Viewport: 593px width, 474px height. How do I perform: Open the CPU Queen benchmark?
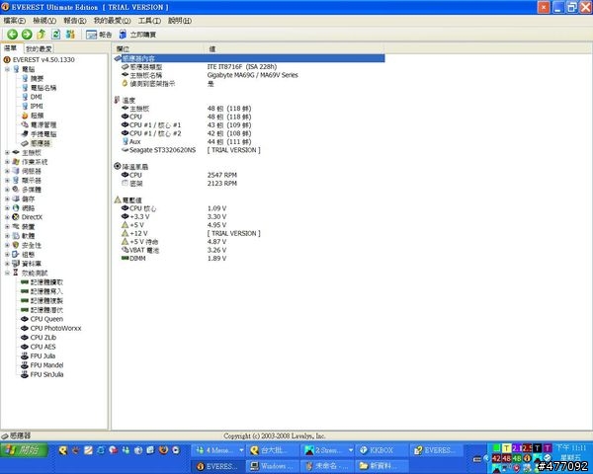(x=42, y=319)
